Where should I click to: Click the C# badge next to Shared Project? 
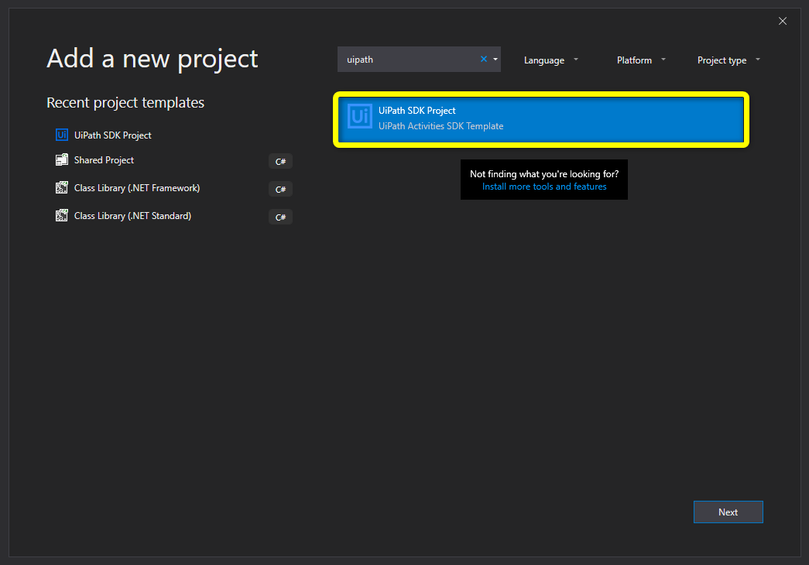click(280, 161)
